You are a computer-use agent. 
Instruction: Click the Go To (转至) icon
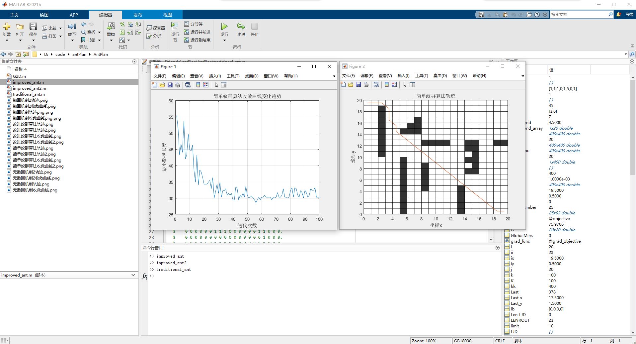[72, 27]
